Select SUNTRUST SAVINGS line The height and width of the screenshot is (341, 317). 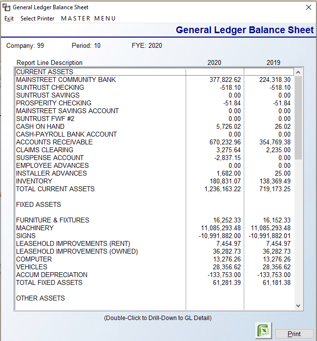point(154,96)
